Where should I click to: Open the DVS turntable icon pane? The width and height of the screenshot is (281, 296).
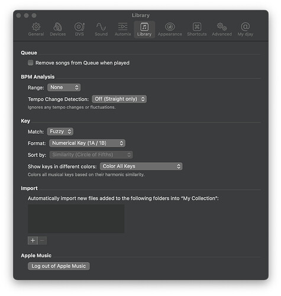coord(79,30)
